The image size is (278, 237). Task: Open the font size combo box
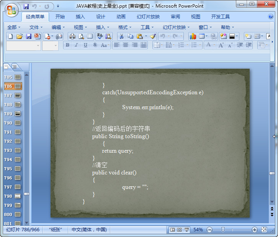tap(50, 46)
